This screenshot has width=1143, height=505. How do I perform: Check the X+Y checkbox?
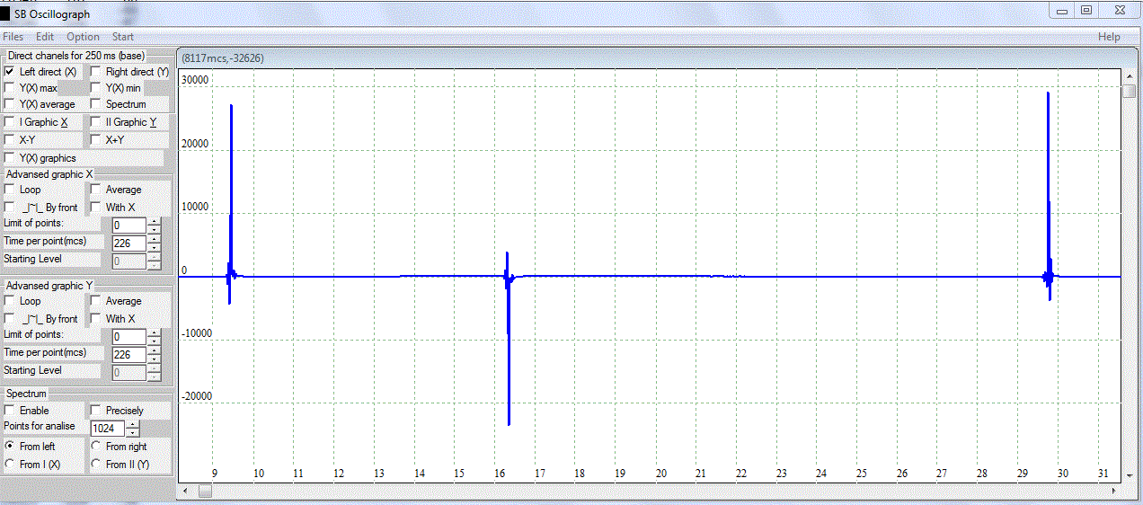point(95,140)
